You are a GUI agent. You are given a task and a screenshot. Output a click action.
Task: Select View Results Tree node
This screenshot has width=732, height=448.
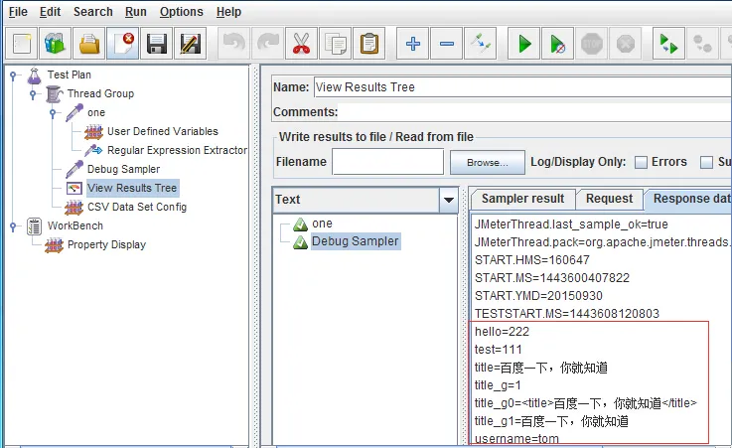click(132, 188)
